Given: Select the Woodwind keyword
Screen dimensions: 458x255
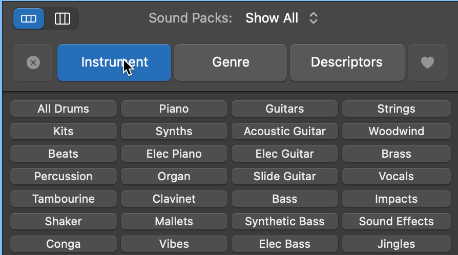Looking at the screenshot, I should pos(396,131).
